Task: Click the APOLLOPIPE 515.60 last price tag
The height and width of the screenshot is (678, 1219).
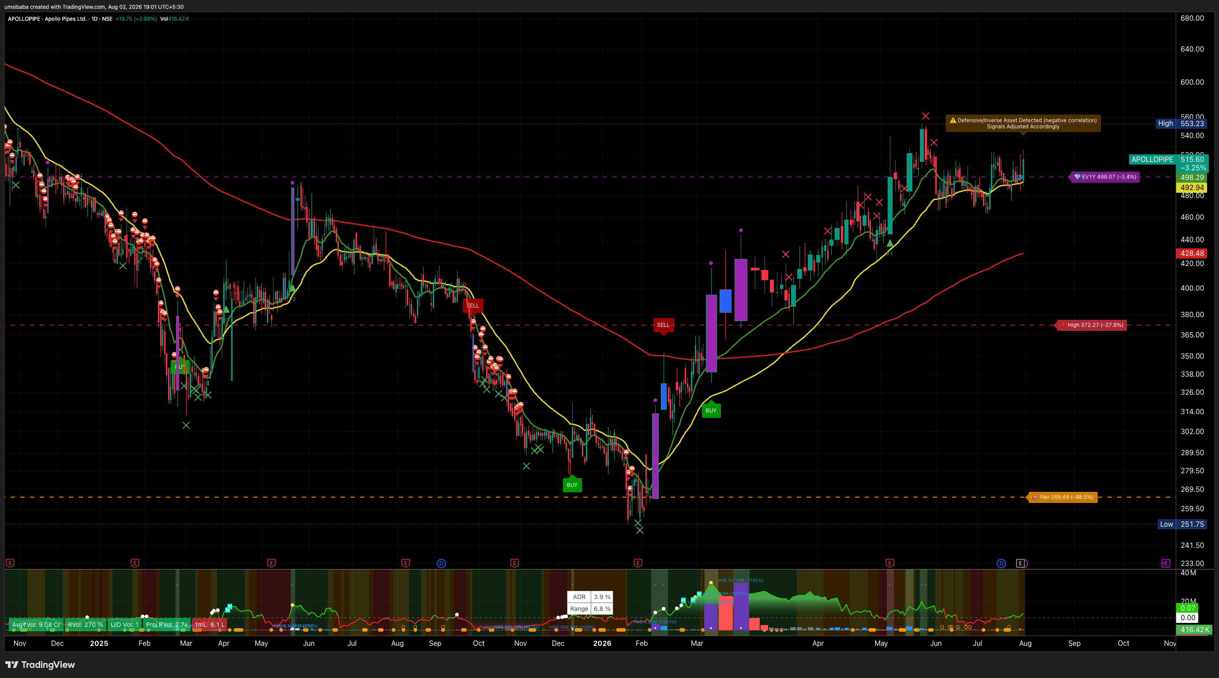Action: tap(1168, 163)
